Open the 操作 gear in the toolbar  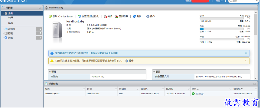click(148, 16)
